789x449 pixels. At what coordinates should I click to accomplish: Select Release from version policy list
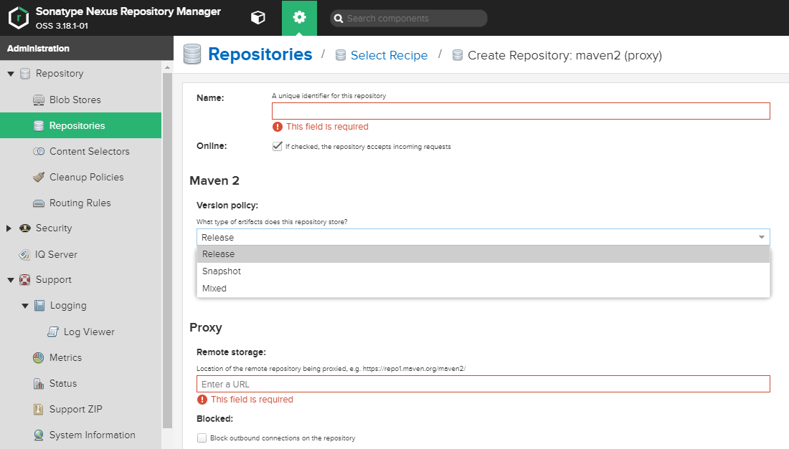[x=483, y=254]
